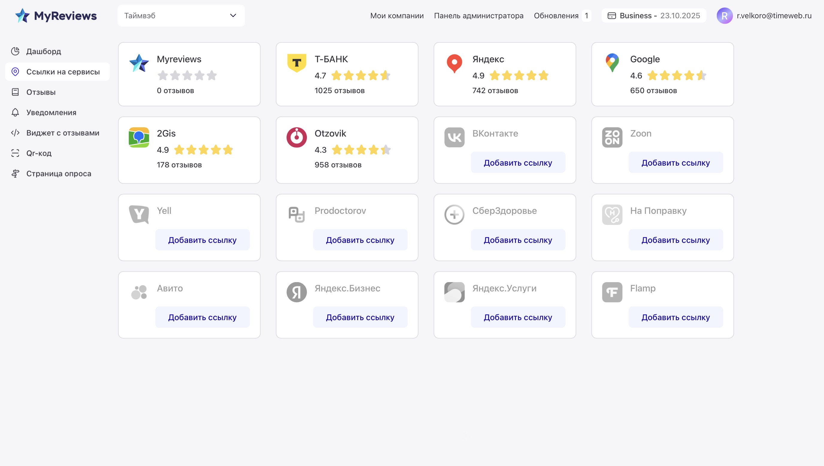Click Добавить ссылку for Flamp
824x466 pixels.
click(x=675, y=317)
